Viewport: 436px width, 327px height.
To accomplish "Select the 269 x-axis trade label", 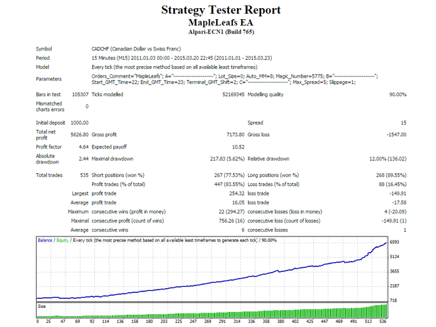I will [208, 322].
